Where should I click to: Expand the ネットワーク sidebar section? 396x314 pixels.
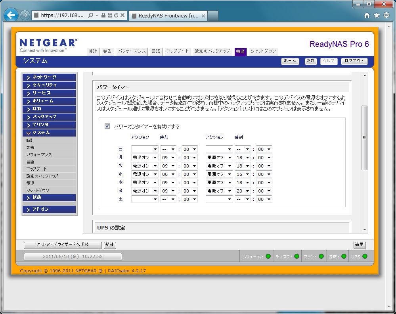pyautogui.click(x=49, y=77)
